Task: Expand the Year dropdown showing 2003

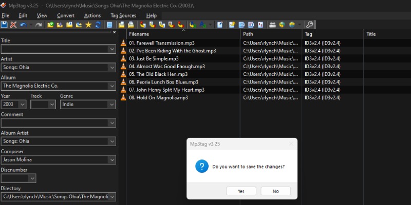Action: [x=22, y=105]
